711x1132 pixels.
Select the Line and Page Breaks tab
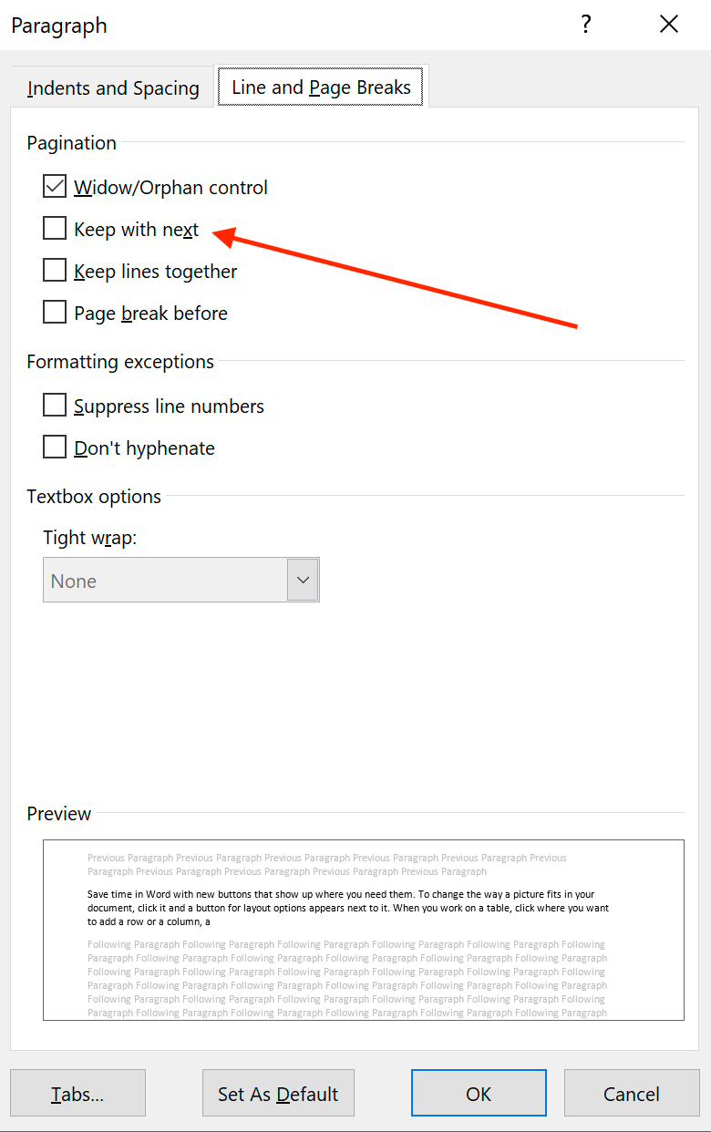(x=320, y=87)
